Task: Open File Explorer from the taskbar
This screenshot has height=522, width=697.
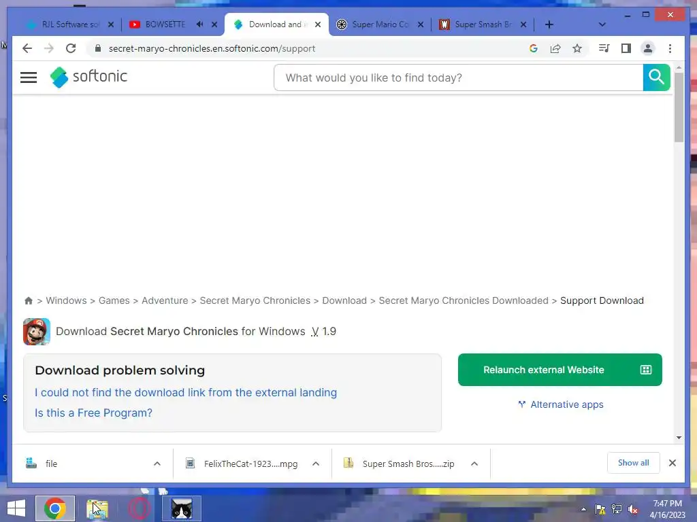Action: (97, 508)
